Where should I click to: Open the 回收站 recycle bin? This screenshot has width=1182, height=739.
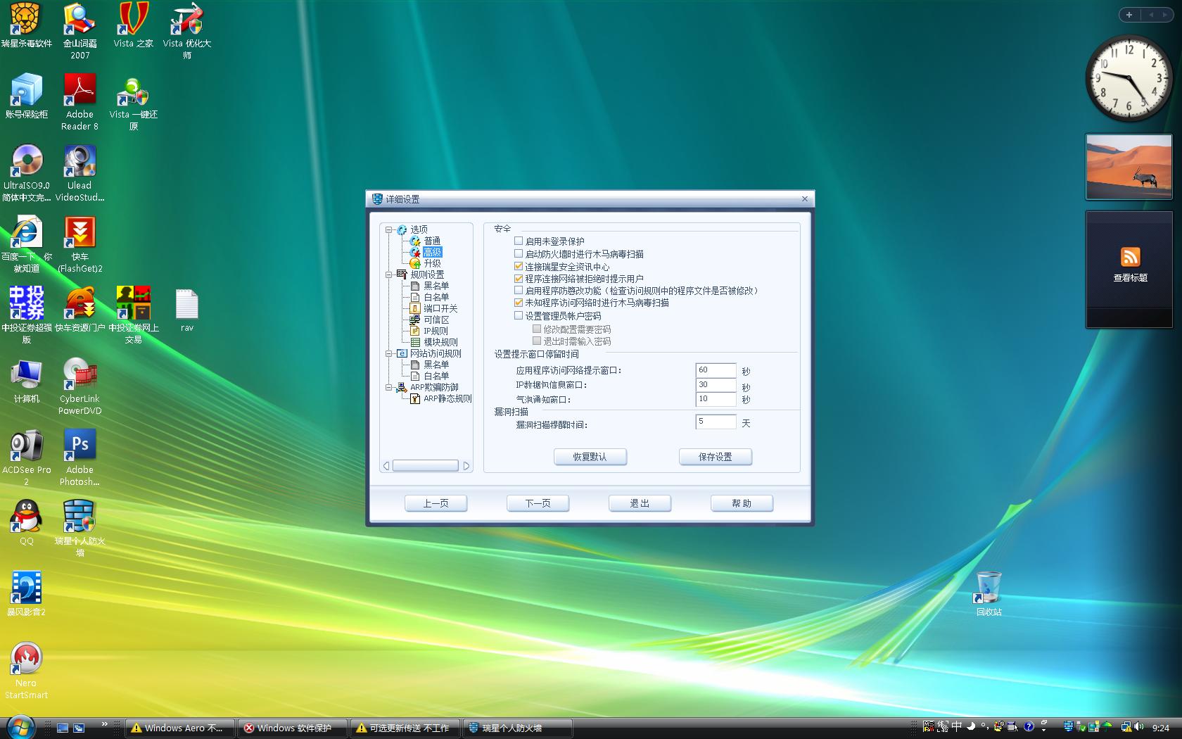[989, 588]
